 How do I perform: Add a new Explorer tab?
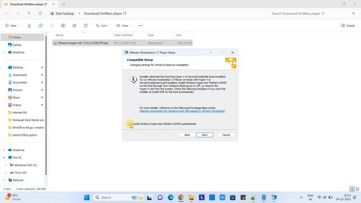64,4
